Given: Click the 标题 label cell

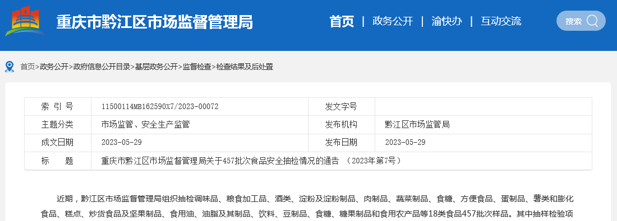Looking at the screenshot, I should click(58, 161).
